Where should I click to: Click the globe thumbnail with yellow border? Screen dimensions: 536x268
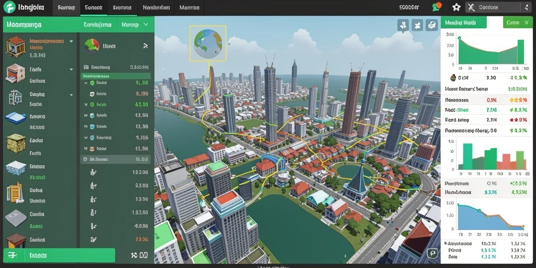(208, 43)
